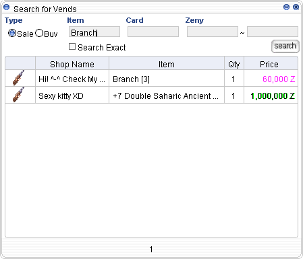
Task: Sort results by Price column header
Action: pos(271,63)
